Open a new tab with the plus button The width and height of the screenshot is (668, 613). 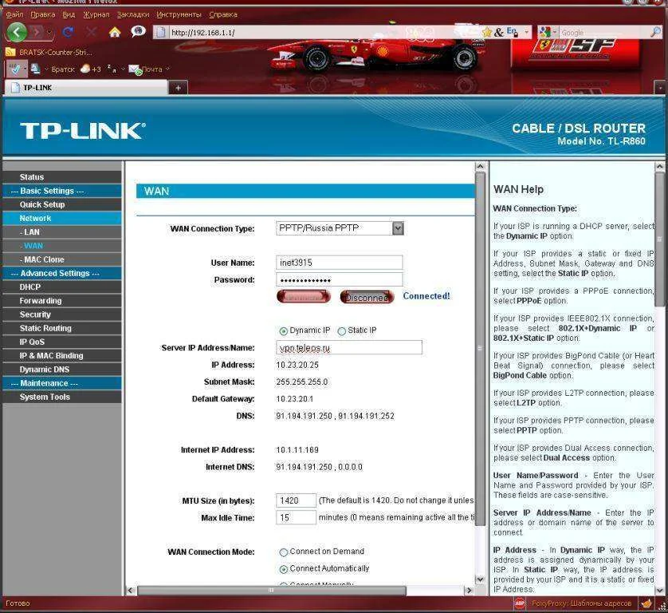178,88
